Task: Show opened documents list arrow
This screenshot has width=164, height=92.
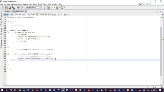Action: click(x=161, y=11)
